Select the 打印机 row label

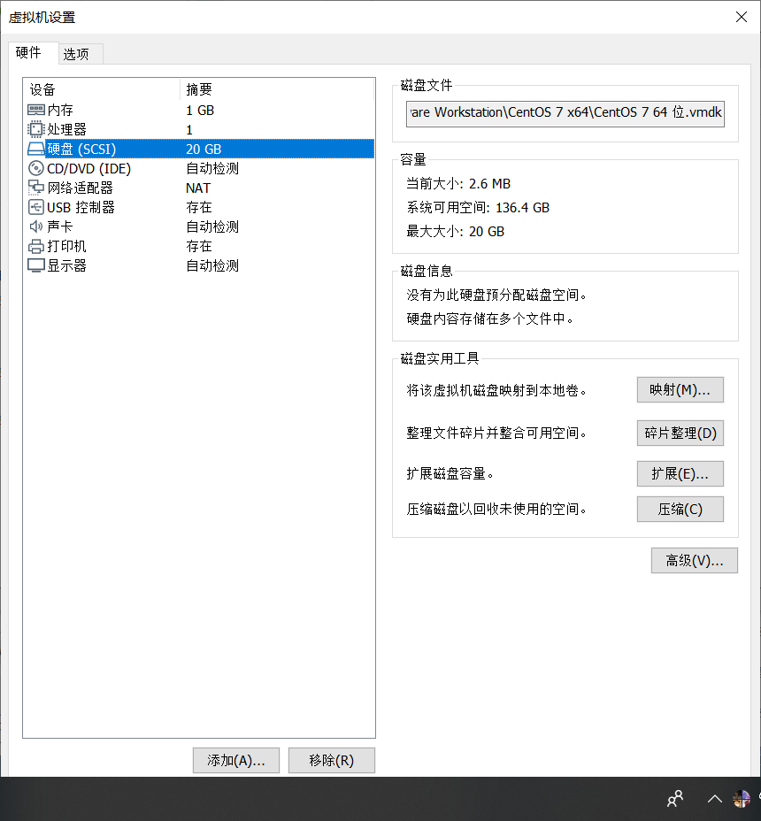pyautogui.click(x=66, y=246)
